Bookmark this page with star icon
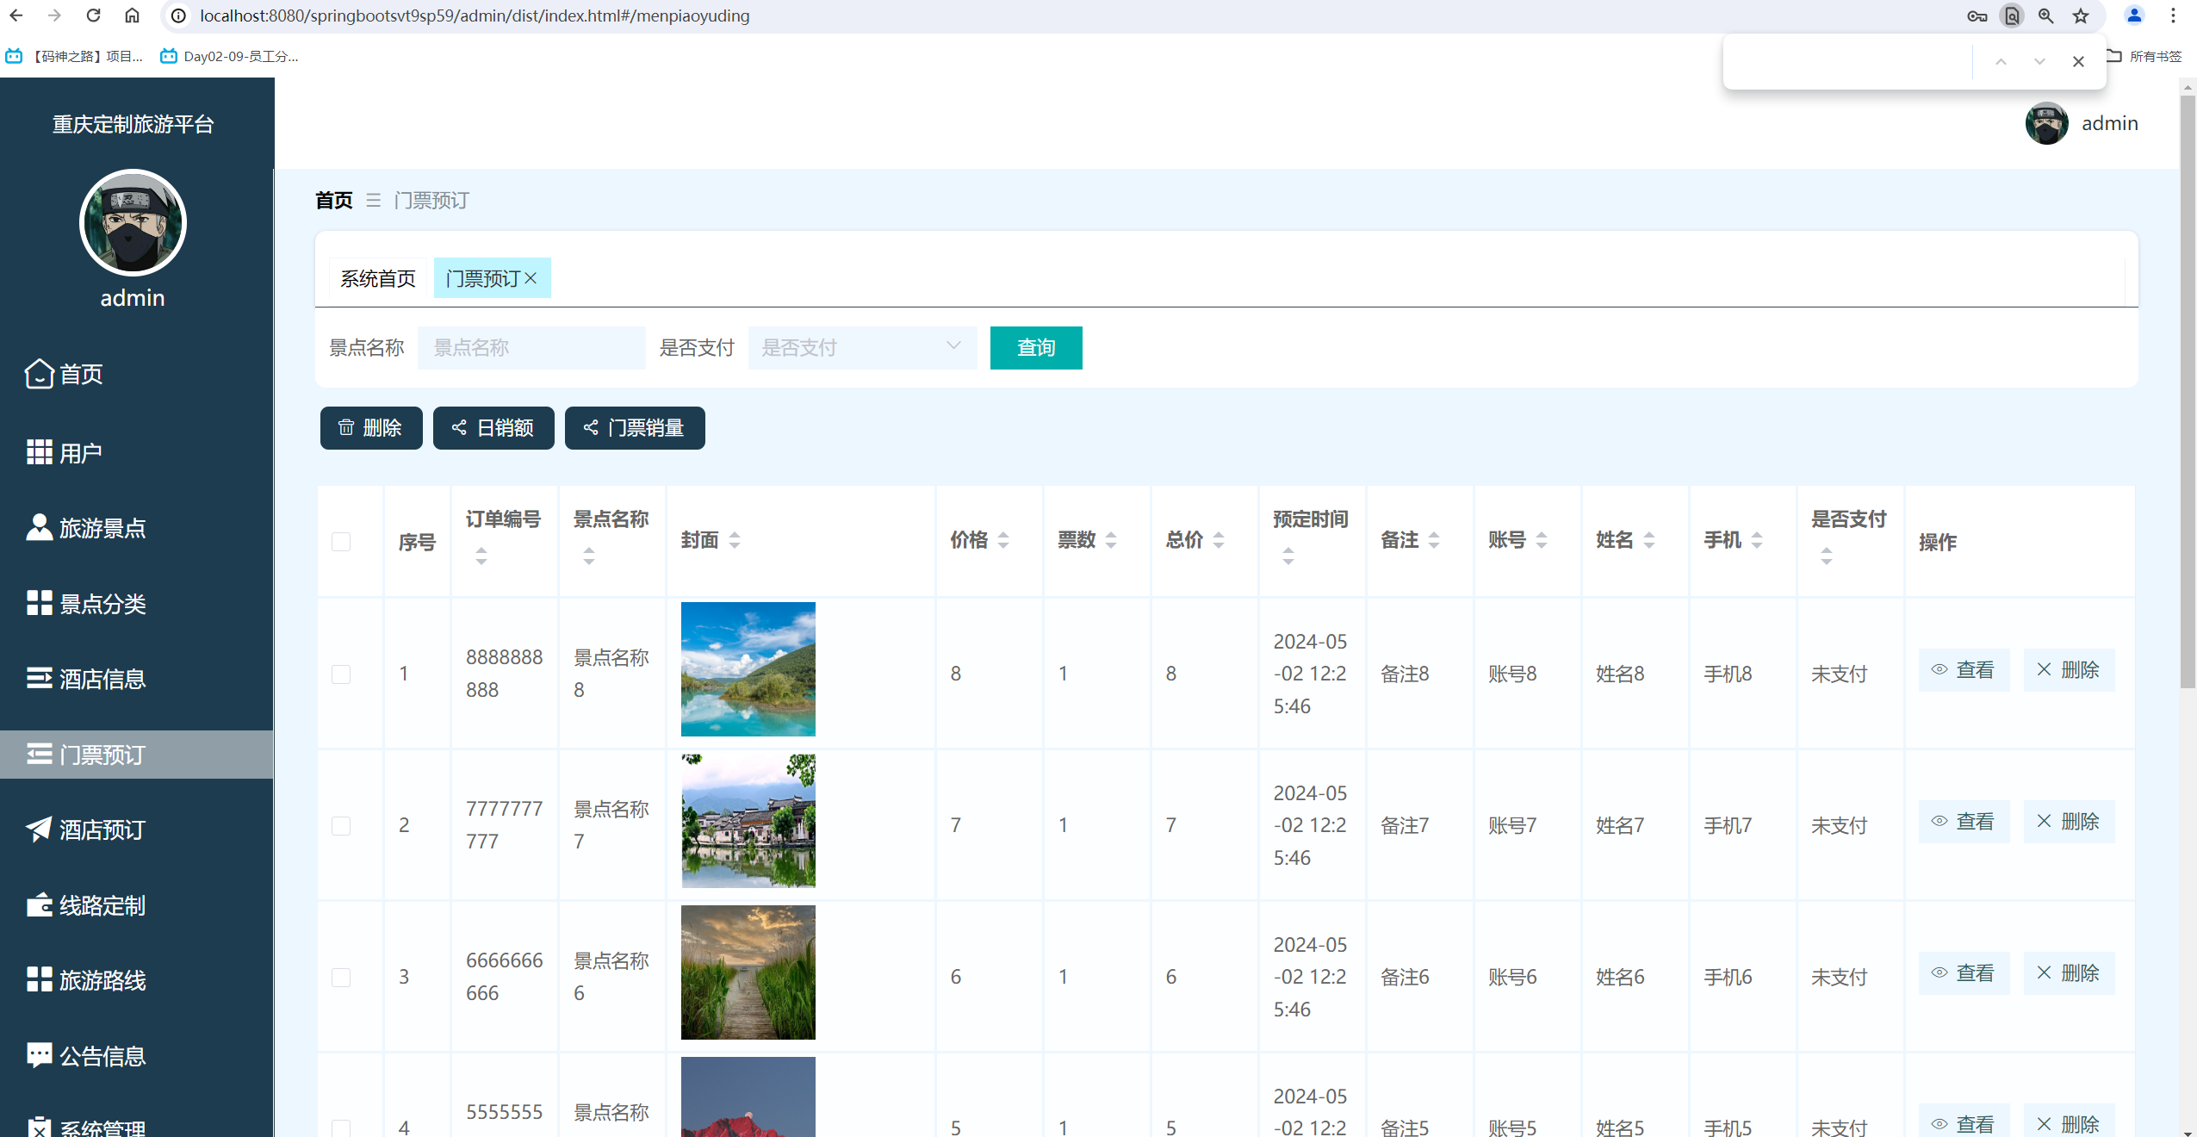This screenshot has width=2197, height=1137. (x=2081, y=16)
